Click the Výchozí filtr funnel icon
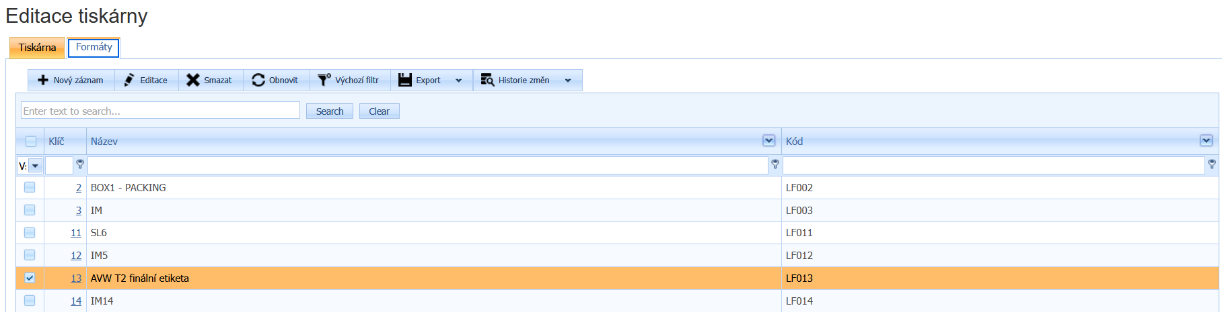Screen dimensions: 1222x312 (x=324, y=80)
